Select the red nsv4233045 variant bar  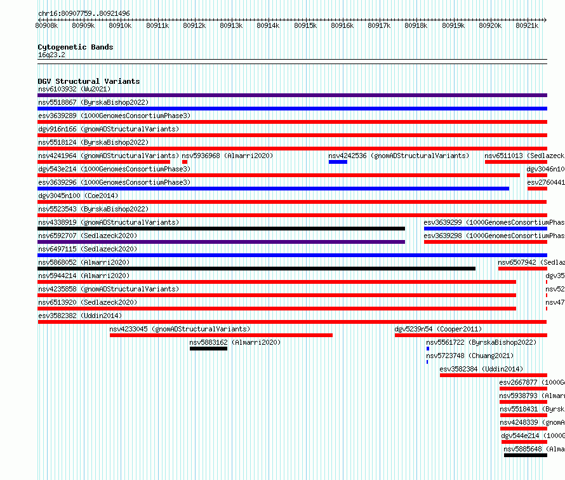click(x=222, y=335)
